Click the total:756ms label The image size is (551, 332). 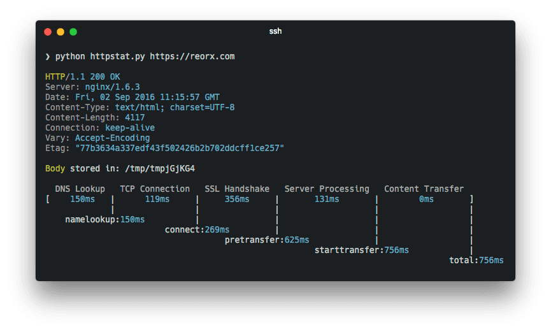(476, 260)
